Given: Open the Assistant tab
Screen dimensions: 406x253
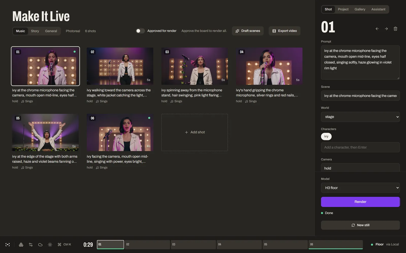Looking at the screenshot, I should coord(378,9).
